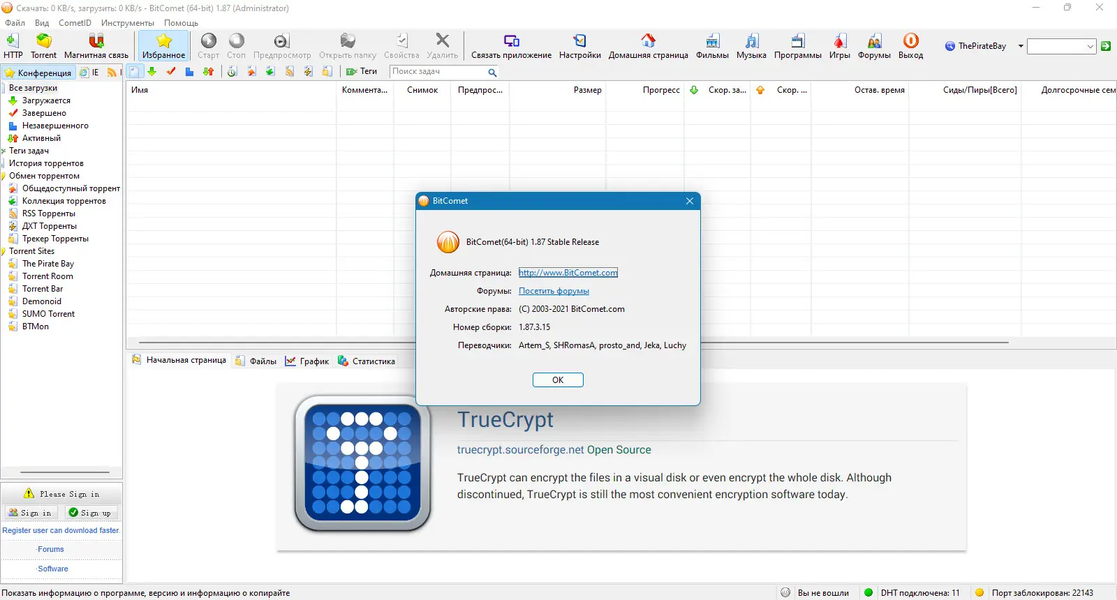Select The Pirate Bay tree item
This screenshot has height=600, width=1117.
[x=47, y=264]
